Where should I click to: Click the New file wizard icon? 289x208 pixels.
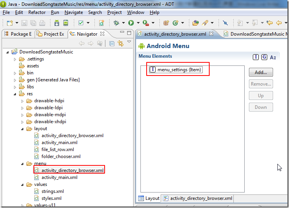10,23
